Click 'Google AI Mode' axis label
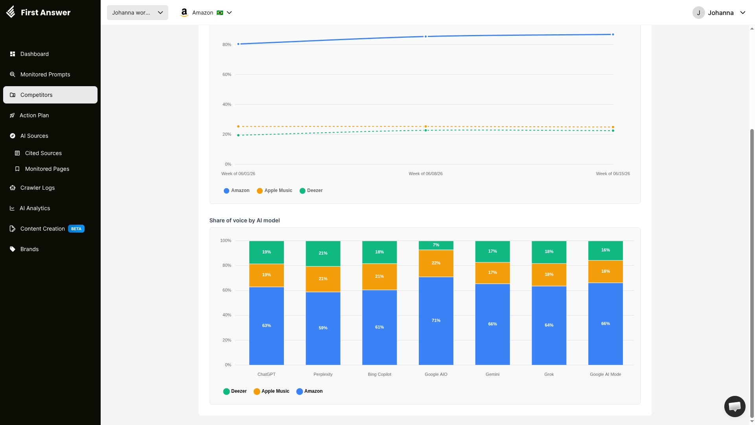 point(605,374)
